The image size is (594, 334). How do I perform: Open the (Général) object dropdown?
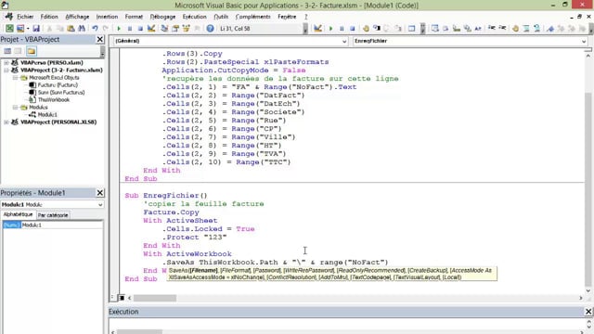(x=344, y=41)
